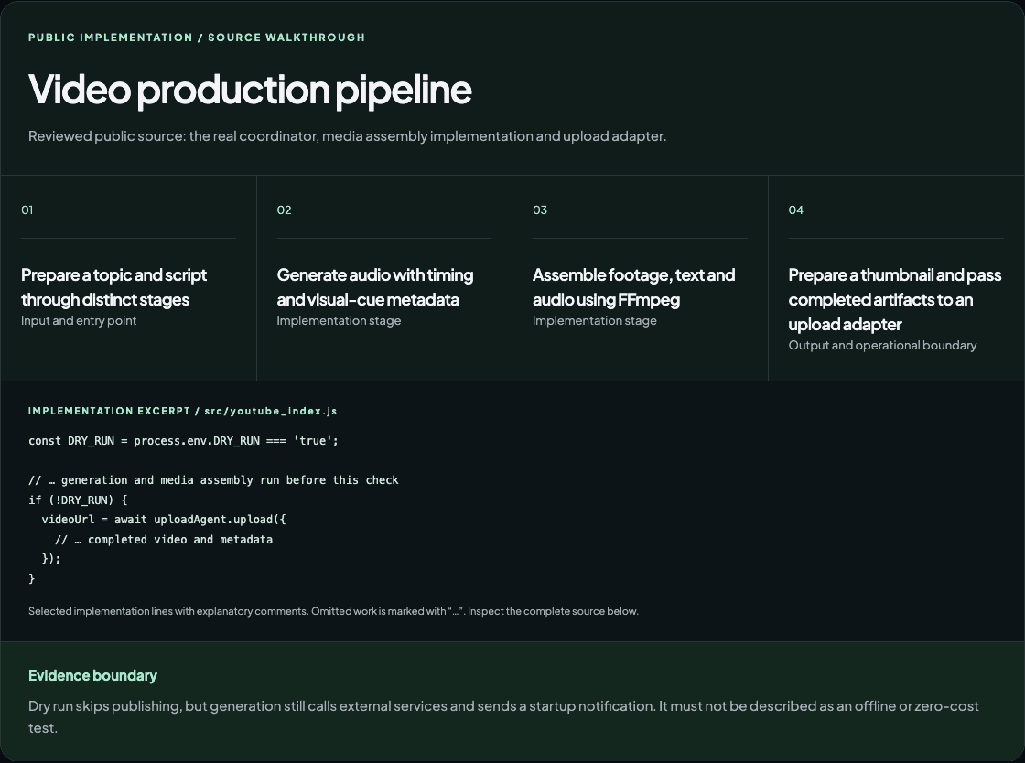Click step number 03
Screen dimensions: 1025x763
539,210
